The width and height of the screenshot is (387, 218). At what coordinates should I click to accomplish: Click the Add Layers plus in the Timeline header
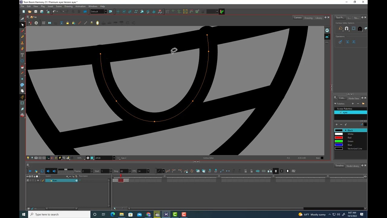click(x=67, y=176)
